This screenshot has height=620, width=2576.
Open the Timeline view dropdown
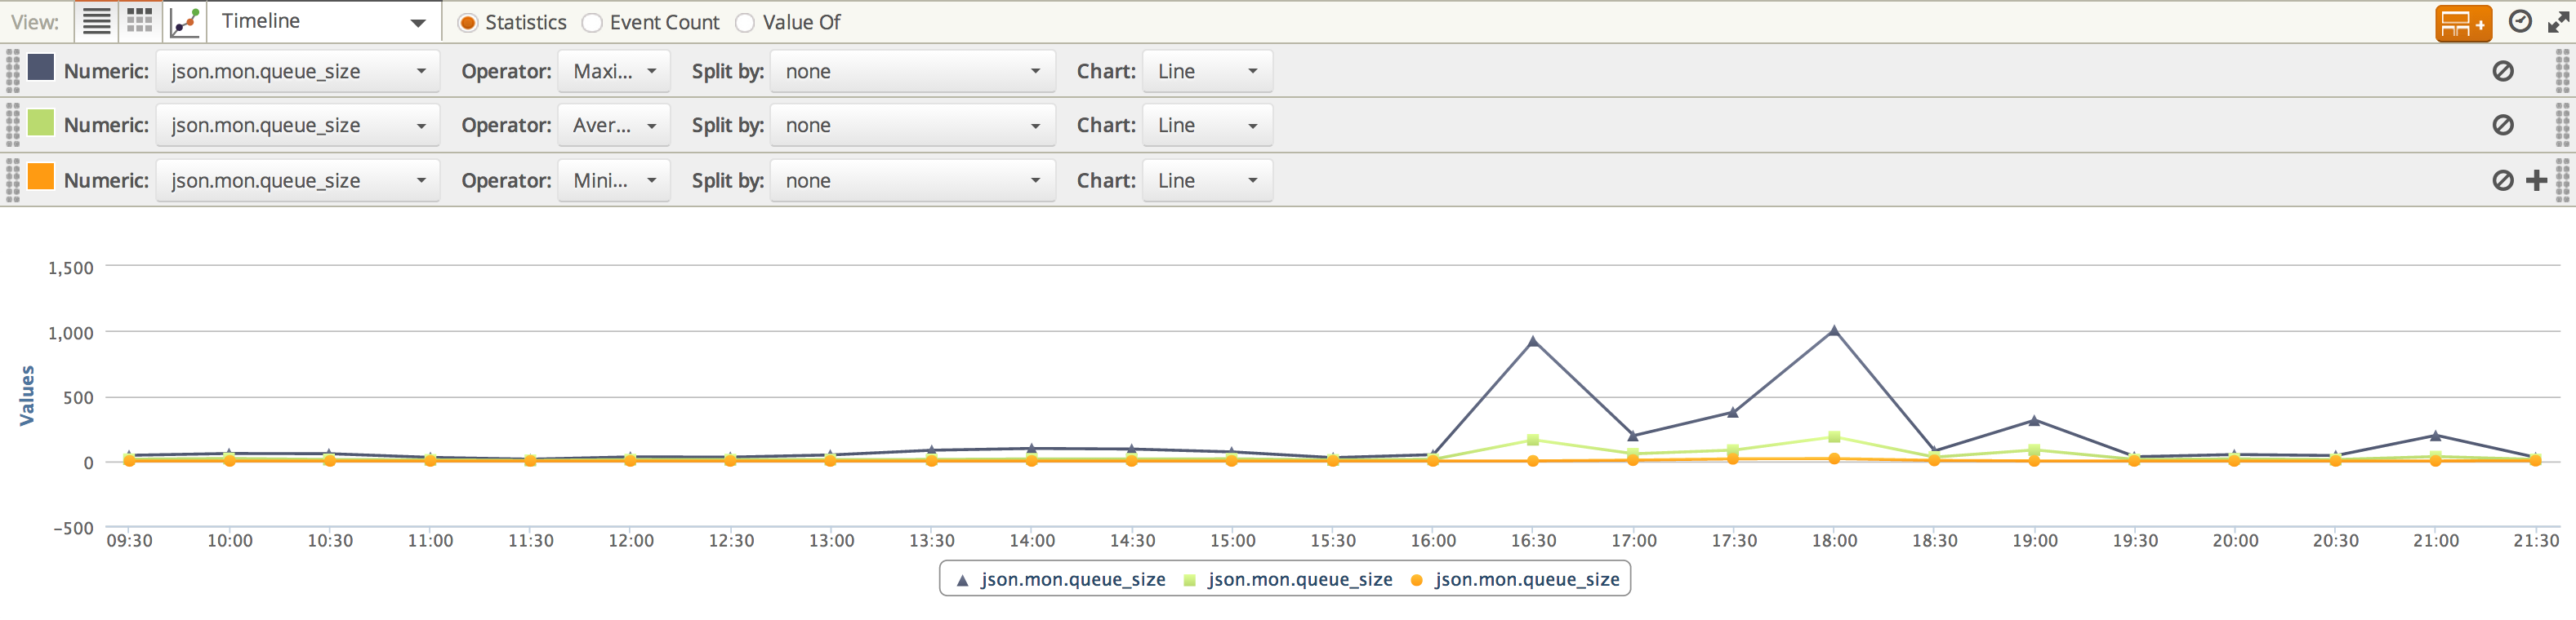pos(323,21)
